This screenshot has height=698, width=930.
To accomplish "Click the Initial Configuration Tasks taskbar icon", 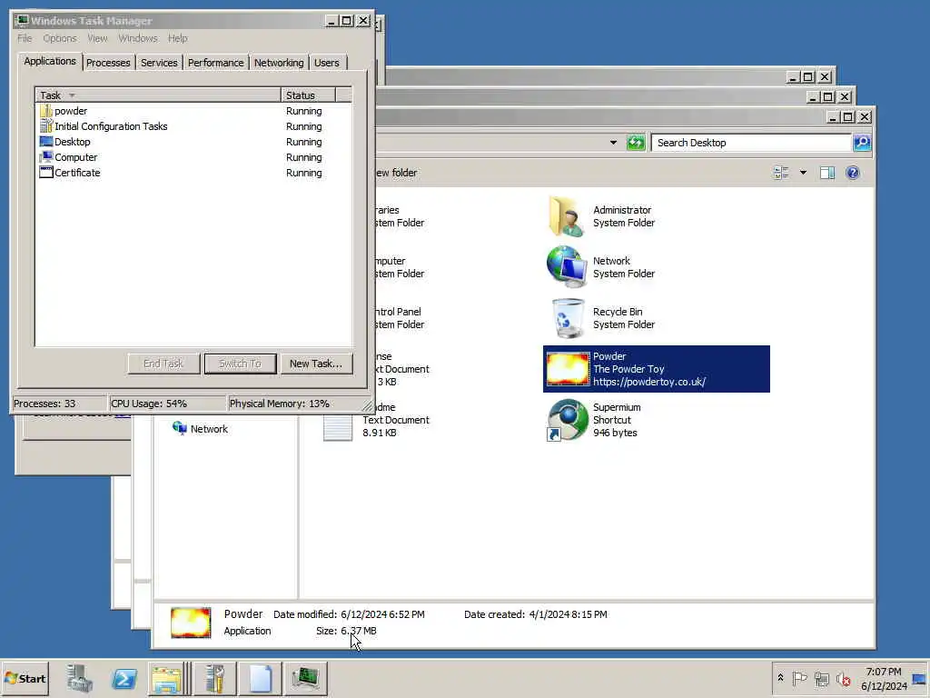I will (214, 678).
